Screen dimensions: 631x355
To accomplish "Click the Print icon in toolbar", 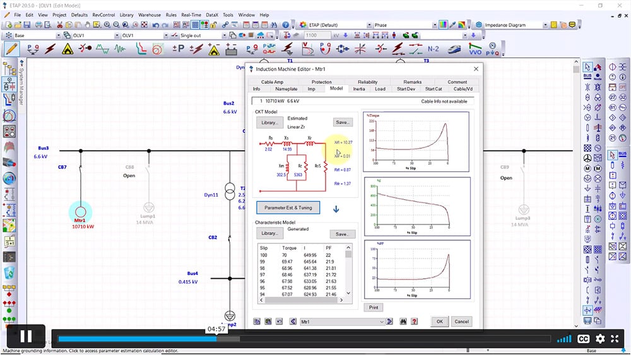I will point(38,25).
